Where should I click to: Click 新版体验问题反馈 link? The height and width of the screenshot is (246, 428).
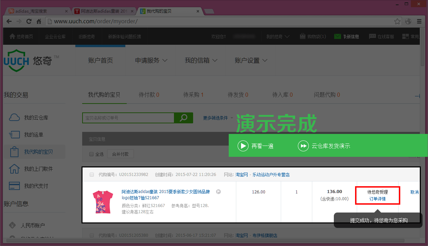[124, 37]
